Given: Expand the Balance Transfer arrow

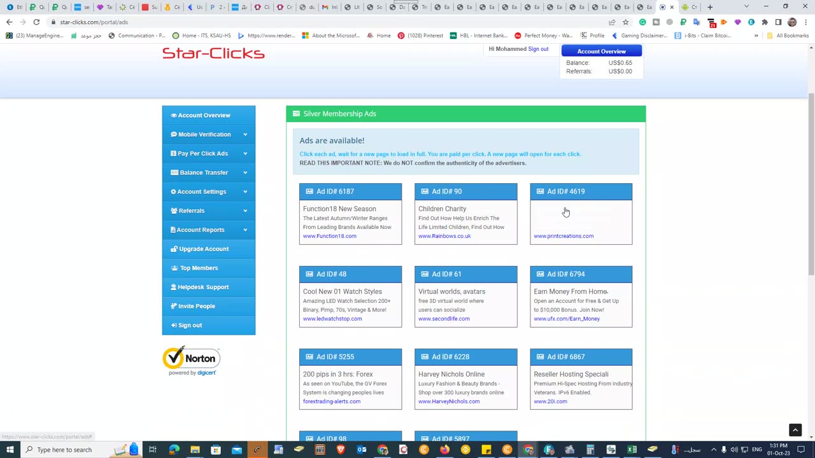Looking at the screenshot, I should click(245, 172).
